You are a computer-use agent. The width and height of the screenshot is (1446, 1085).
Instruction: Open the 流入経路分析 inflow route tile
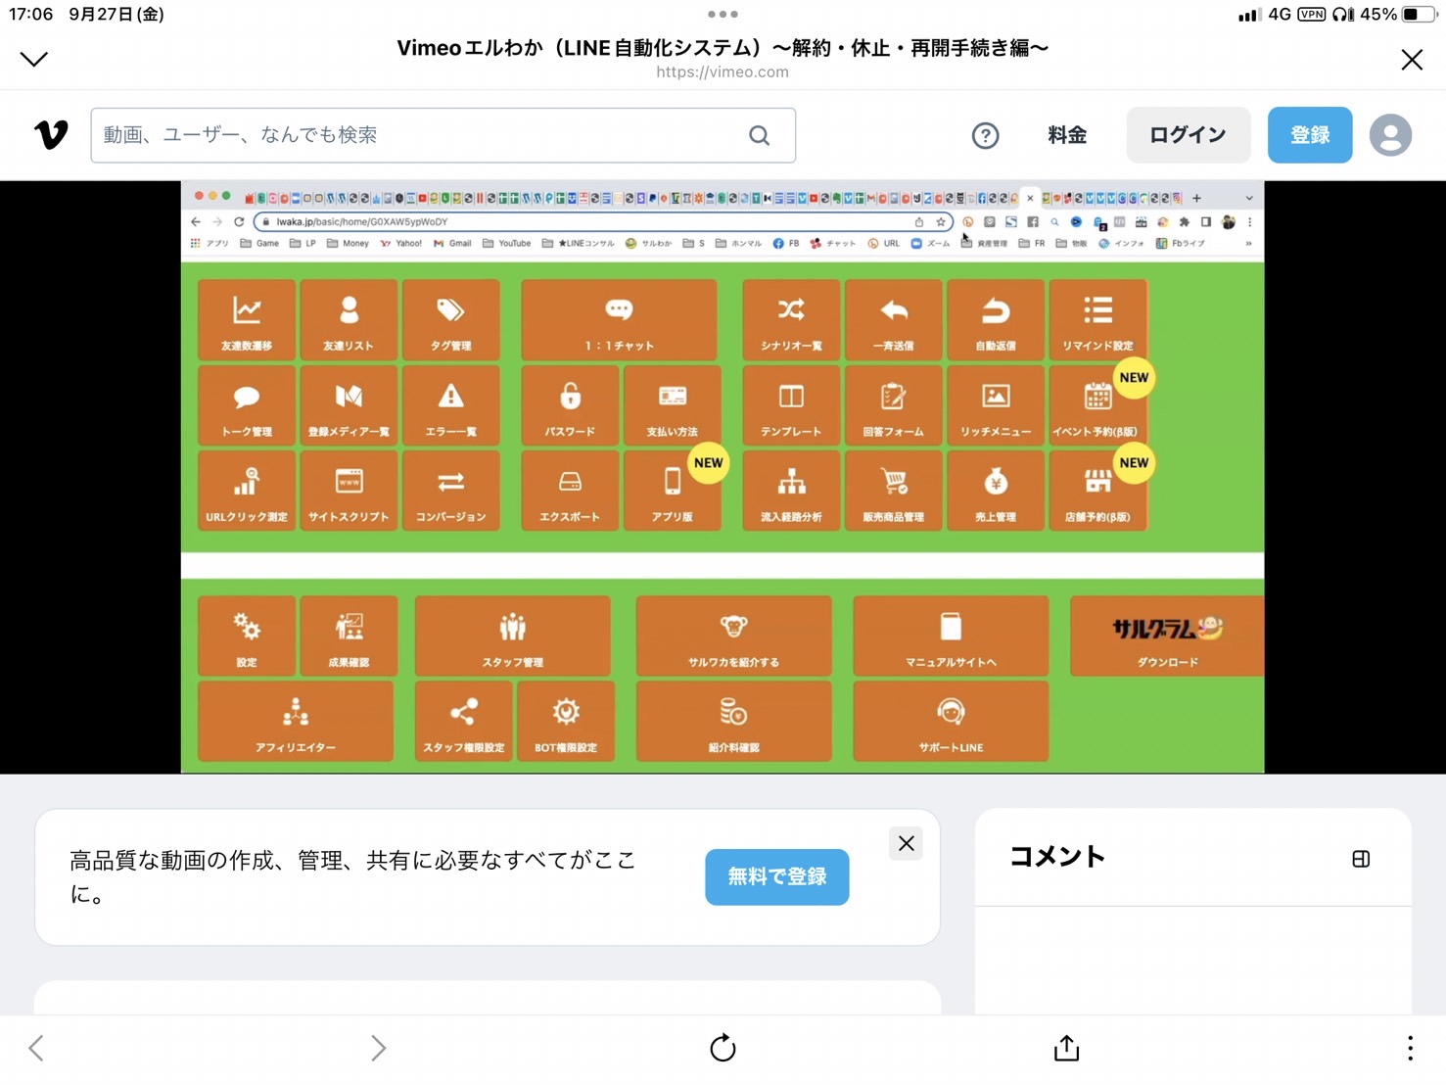coord(791,490)
